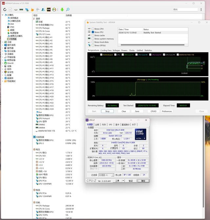This screenshot has width=210, height=220.
Task: Click the Save button
Action: 137,111
